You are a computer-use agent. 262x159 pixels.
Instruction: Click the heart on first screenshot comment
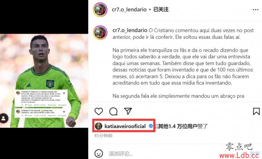point(64,93)
